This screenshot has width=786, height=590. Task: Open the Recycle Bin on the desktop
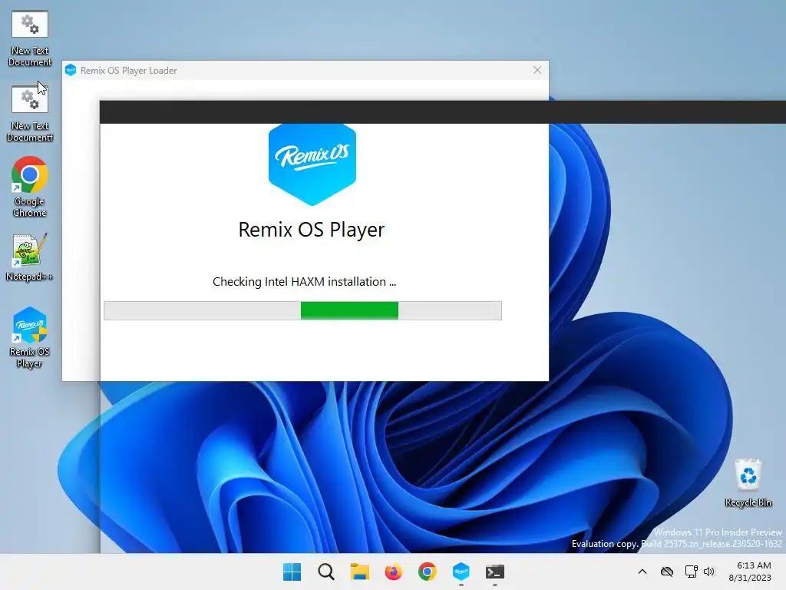click(748, 482)
